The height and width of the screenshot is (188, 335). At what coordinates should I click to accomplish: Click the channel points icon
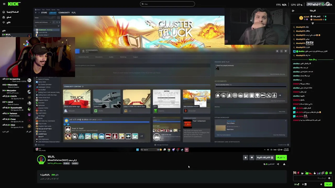click(x=298, y=184)
